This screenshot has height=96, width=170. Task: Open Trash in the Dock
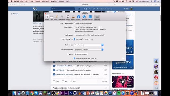click(x=156, y=93)
